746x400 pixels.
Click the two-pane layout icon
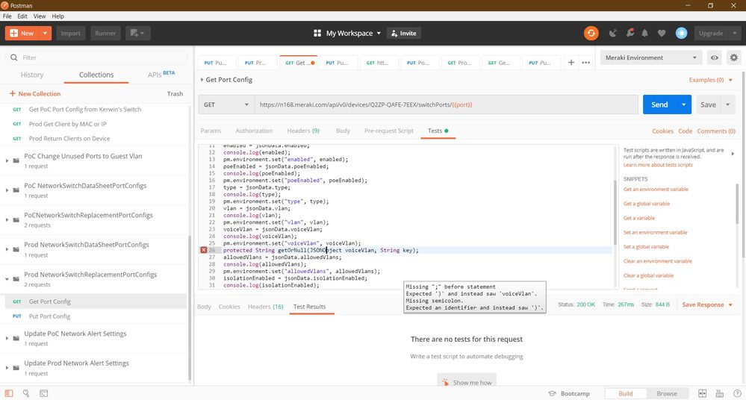[x=702, y=393]
